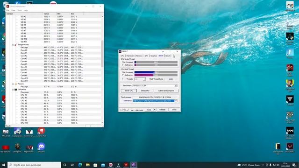Click the Bench CPU button

(129, 91)
